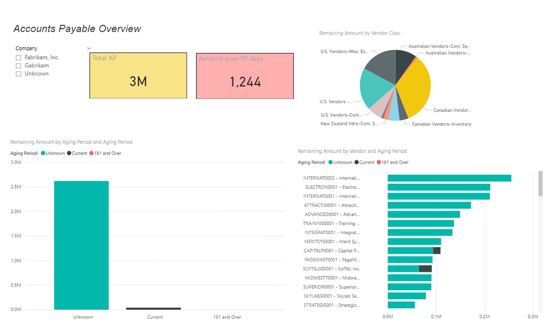Select the gray U.S. Vendors-Misc pie slice
The height and width of the screenshot is (333, 554).
click(382, 65)
